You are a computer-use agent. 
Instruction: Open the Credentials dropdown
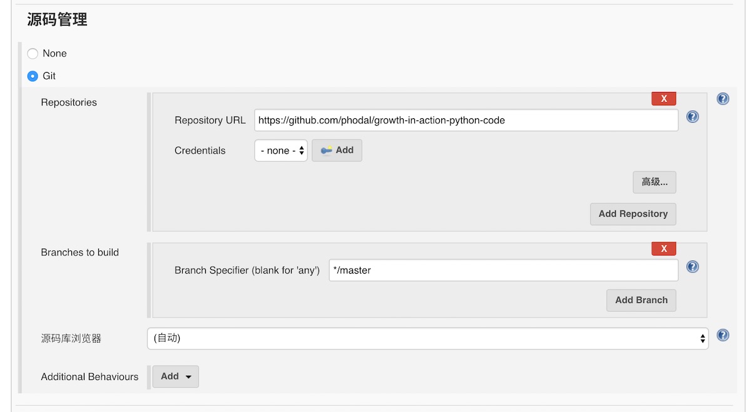point(281,151)
